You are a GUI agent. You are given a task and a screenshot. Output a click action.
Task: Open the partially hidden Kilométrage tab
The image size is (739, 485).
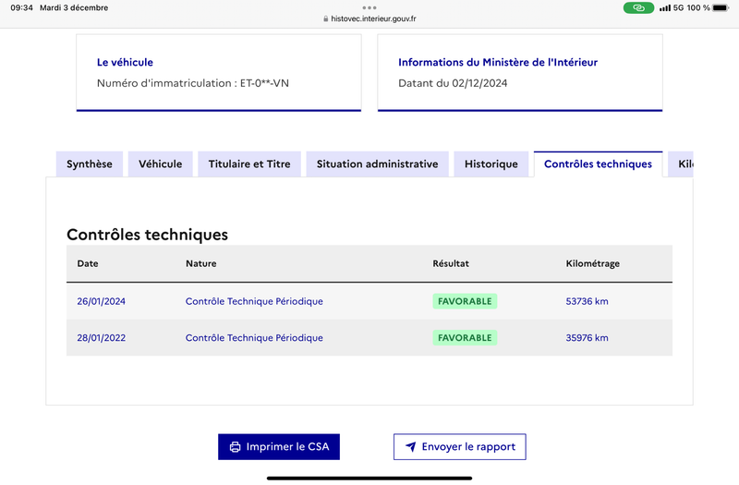[681, 164]
